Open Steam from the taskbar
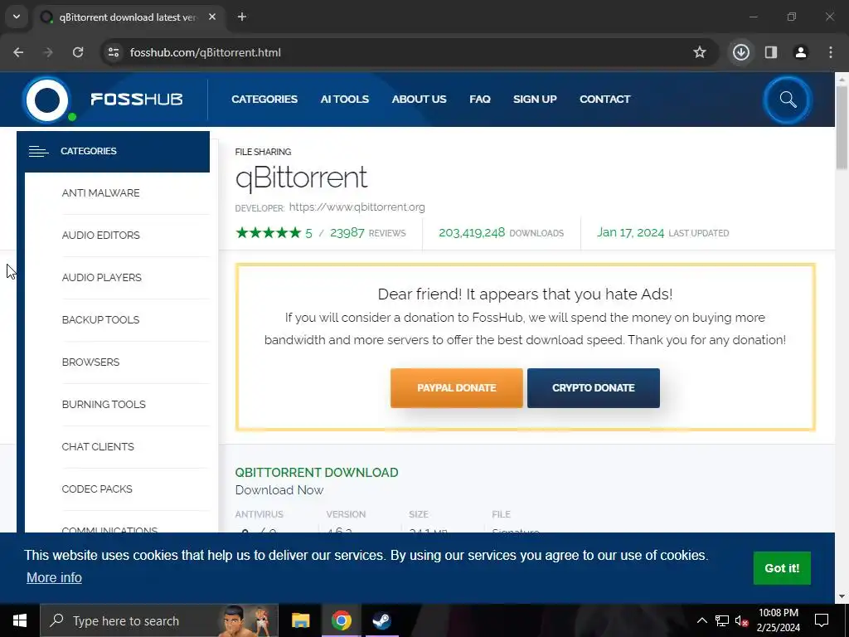Image resolution: width=849 pixels, height=637 pixels. pyautogui.click(x=381, y=620)
